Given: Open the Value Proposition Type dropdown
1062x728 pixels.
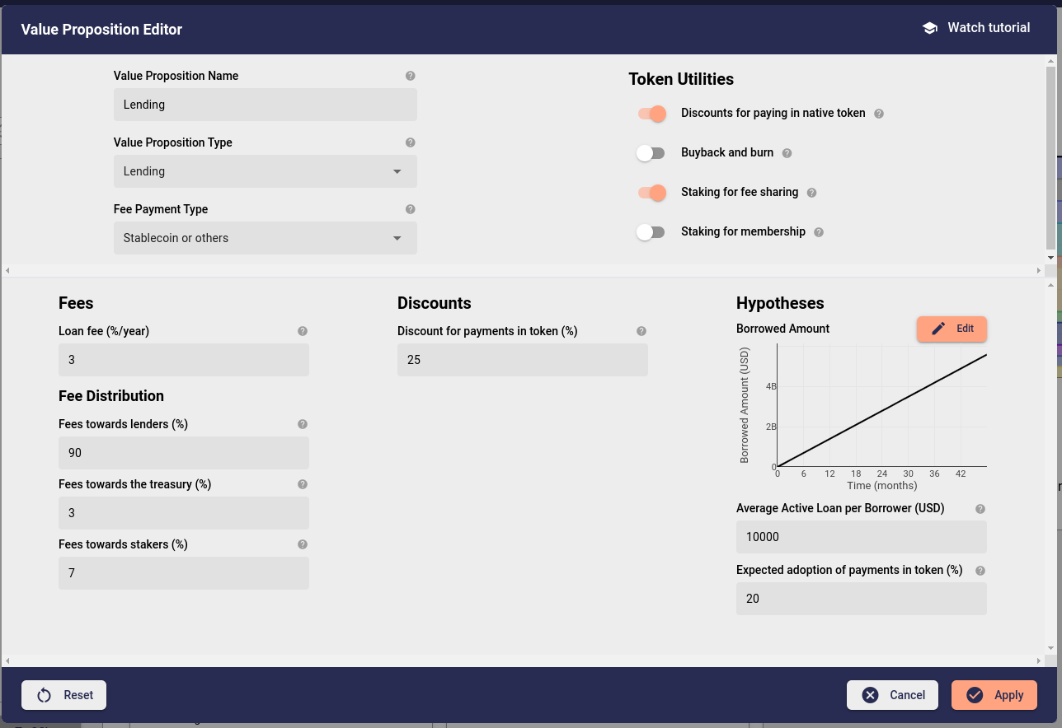Looking at the screenshot, I should [397, 170].
